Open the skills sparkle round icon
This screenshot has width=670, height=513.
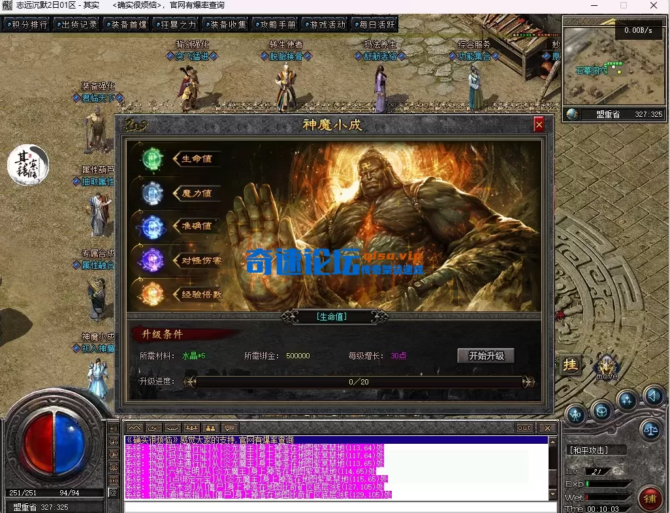tap(627, 400)
